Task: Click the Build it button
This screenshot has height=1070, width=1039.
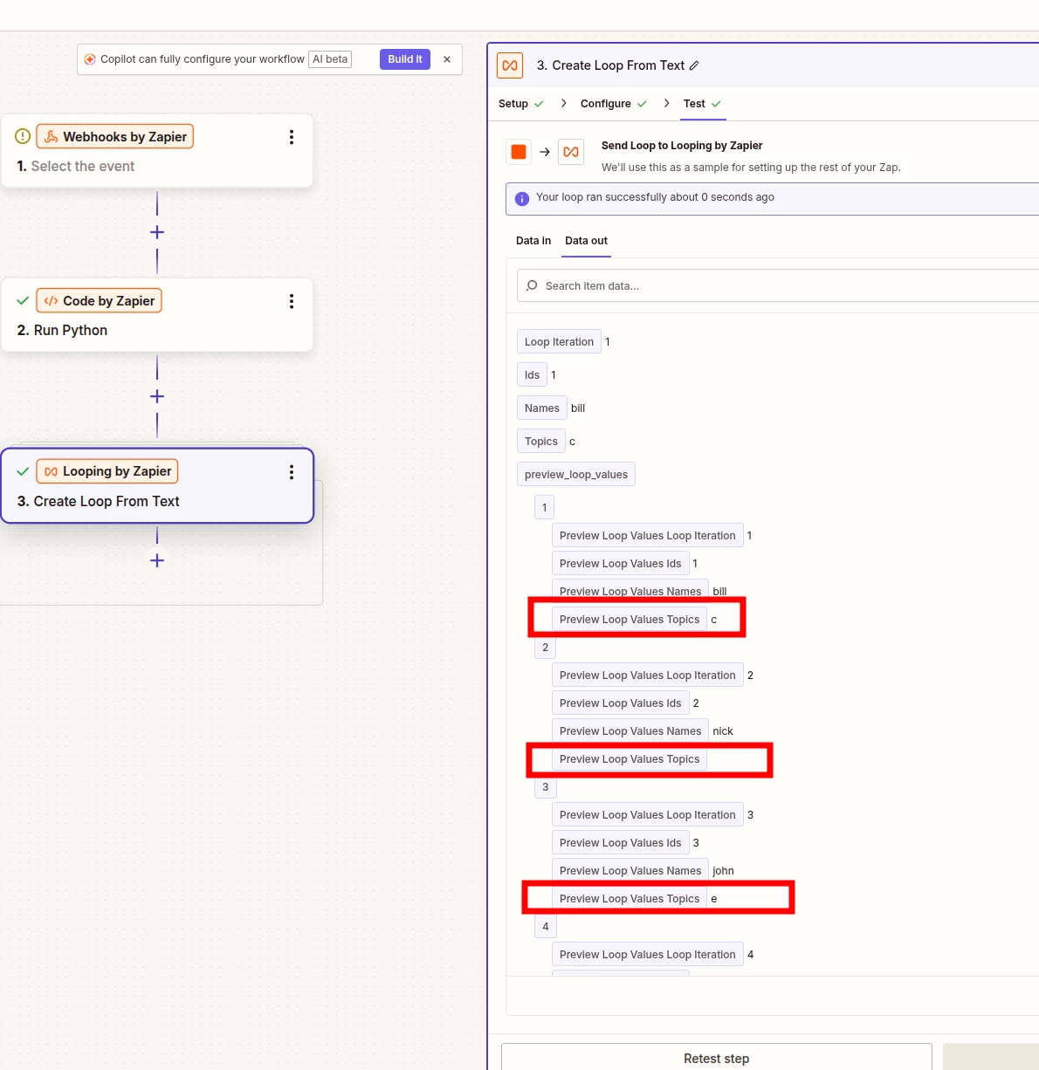Action: point(405,59)
